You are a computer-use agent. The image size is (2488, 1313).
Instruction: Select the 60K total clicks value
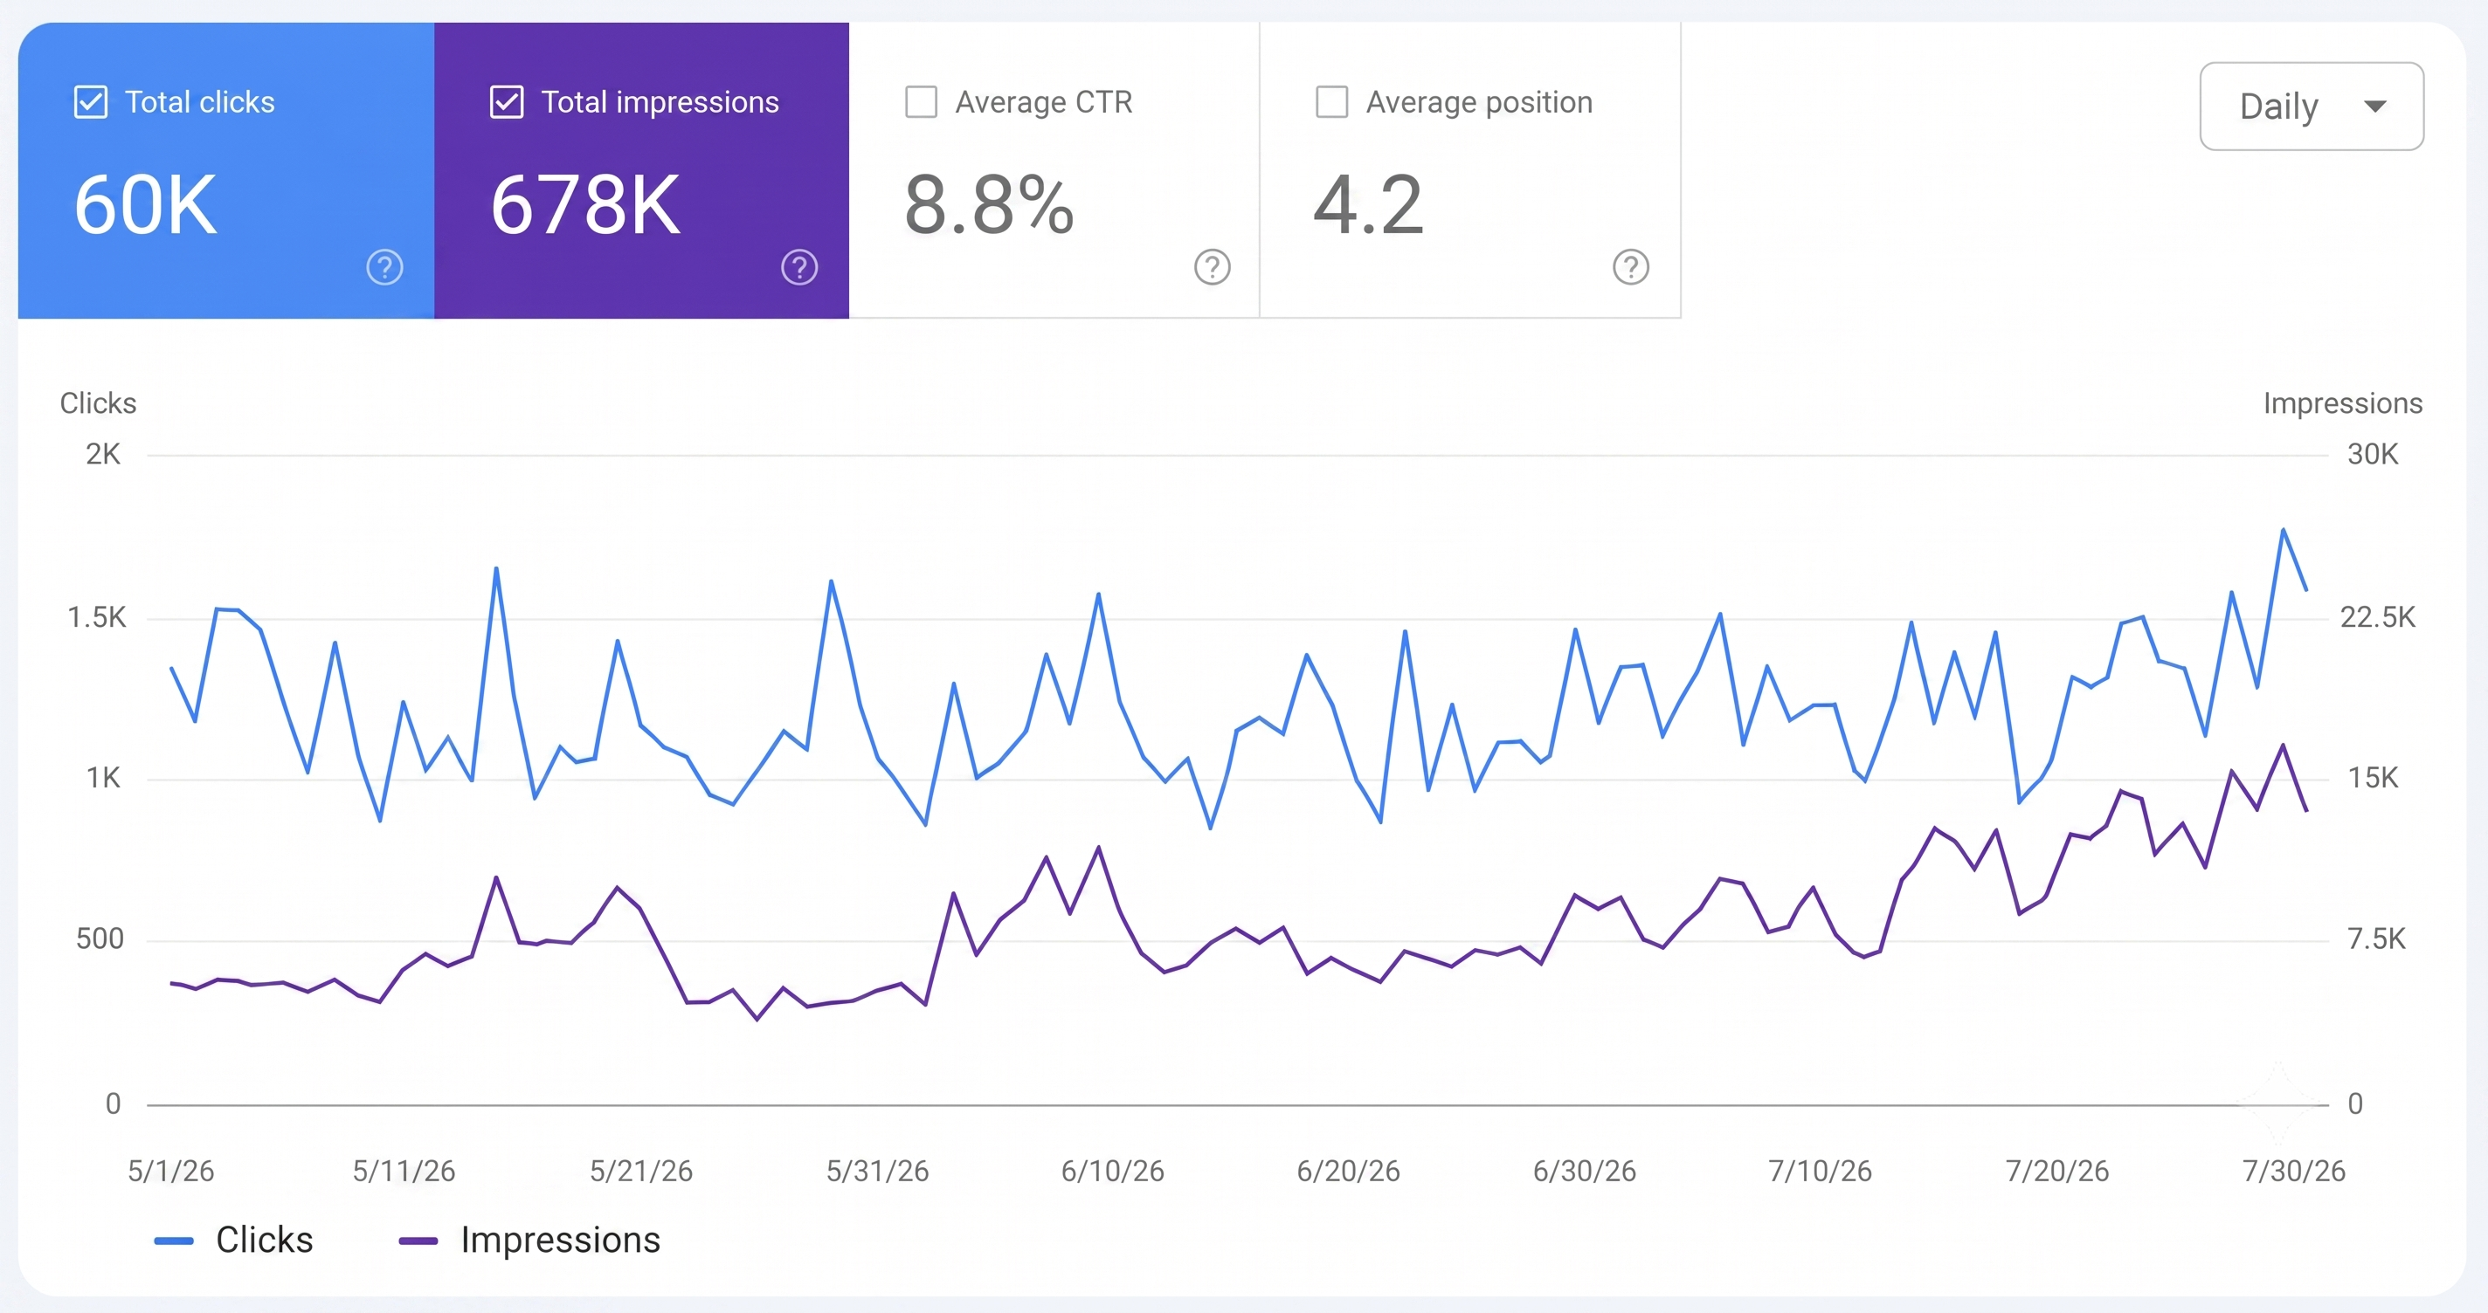point(146,204)
